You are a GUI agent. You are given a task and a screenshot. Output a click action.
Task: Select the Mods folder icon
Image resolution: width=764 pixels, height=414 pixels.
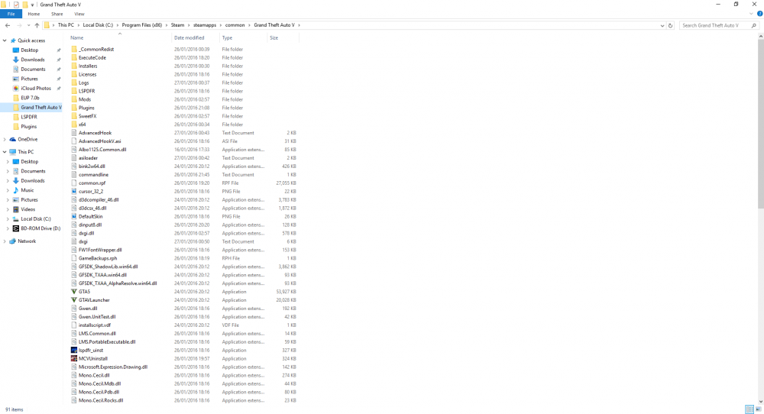click(x=74, y=99)
